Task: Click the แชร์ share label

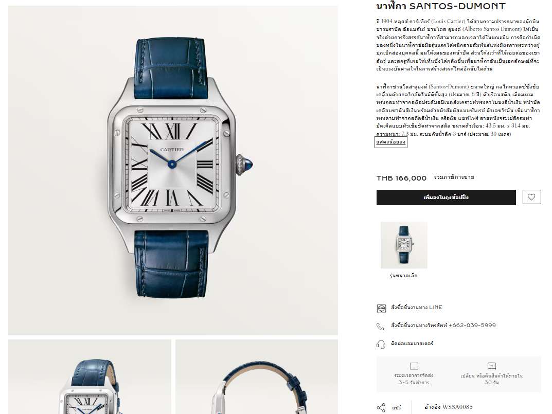Action: [x=397, y=408]
